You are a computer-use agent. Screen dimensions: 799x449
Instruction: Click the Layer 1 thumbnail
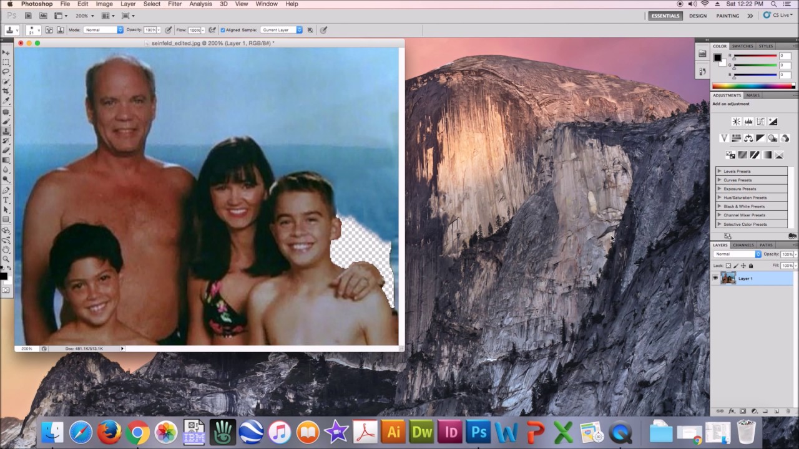tap(728, 279)
